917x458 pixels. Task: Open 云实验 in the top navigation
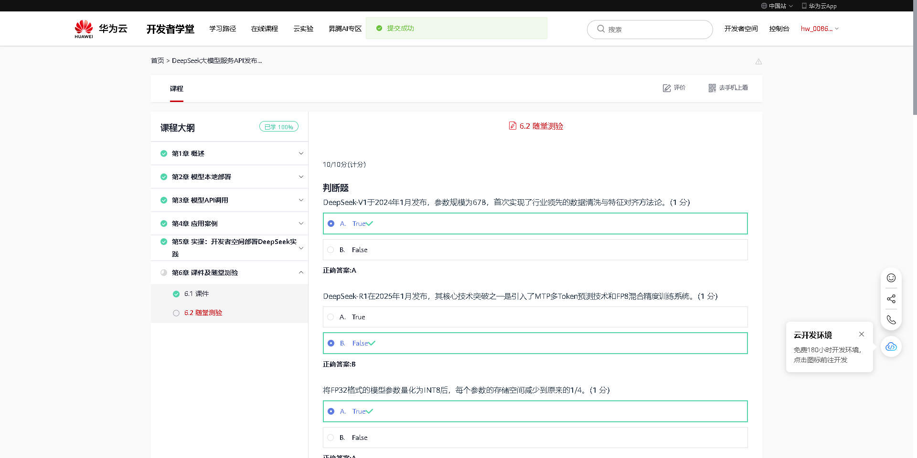[x=303, y=29]
